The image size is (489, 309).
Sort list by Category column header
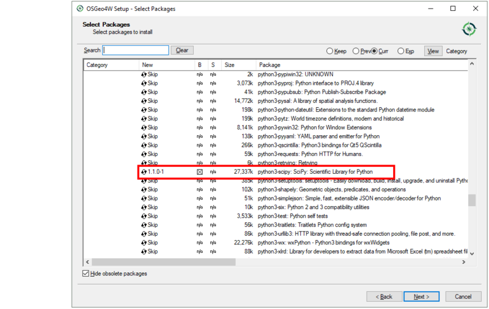tap(110, 65)
